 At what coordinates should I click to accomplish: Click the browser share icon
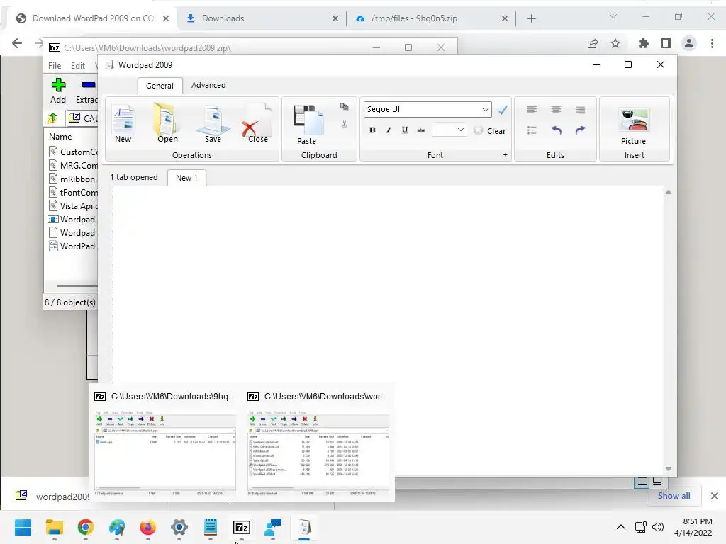pyautogui.click(x=592, y=43)
